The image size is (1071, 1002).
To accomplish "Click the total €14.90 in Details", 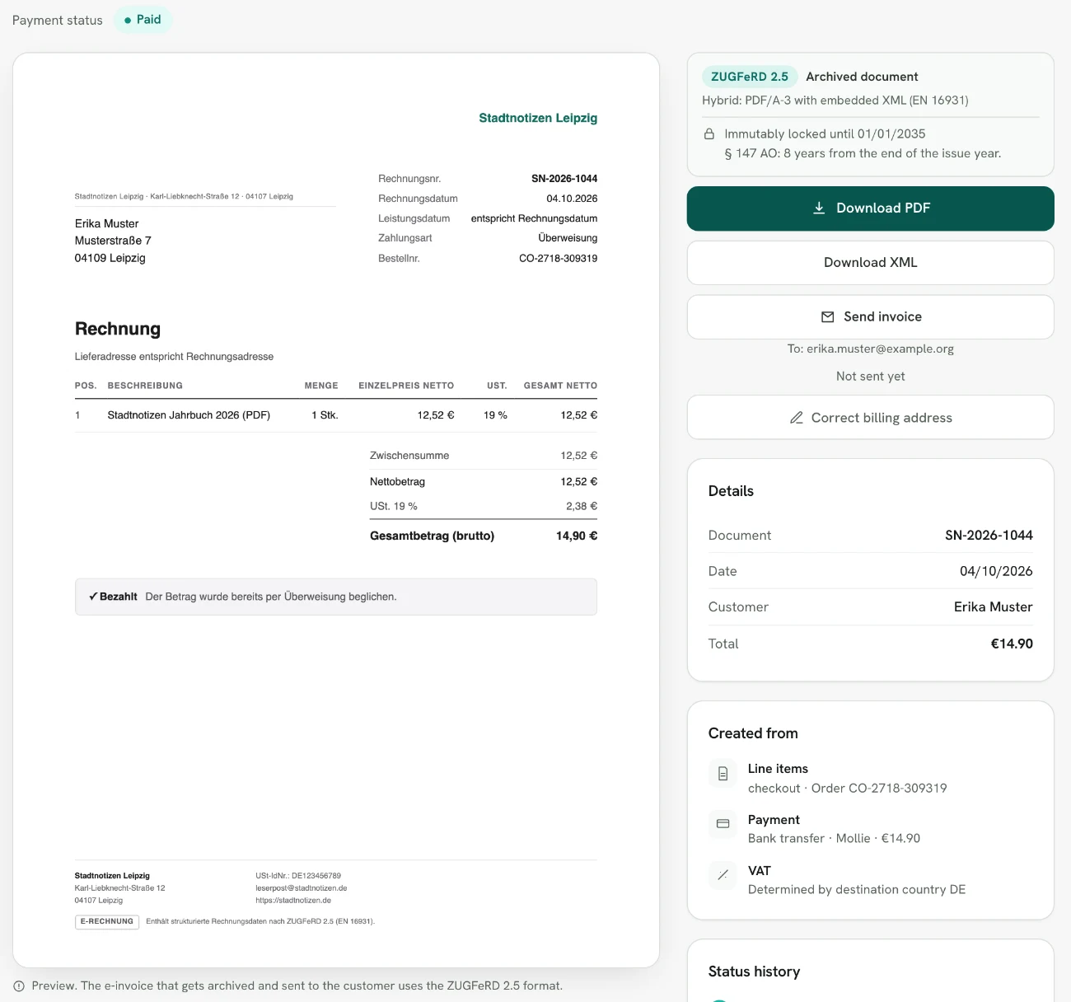I will coord(1012,644).
